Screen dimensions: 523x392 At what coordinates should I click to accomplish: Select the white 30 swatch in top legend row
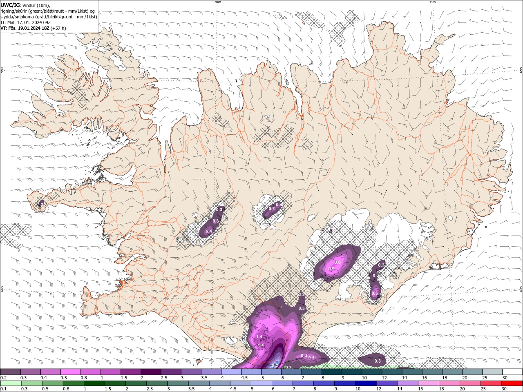[x=512, y=372]
